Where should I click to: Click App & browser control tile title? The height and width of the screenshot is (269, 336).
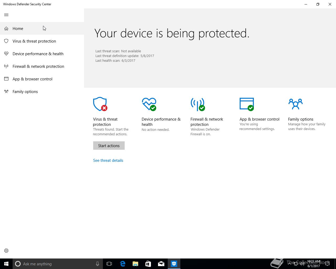(259, 119)
